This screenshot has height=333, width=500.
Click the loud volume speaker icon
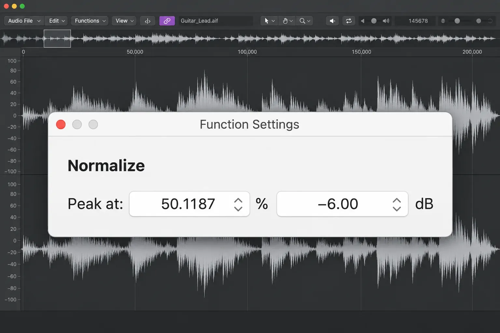tap(386, 21)
